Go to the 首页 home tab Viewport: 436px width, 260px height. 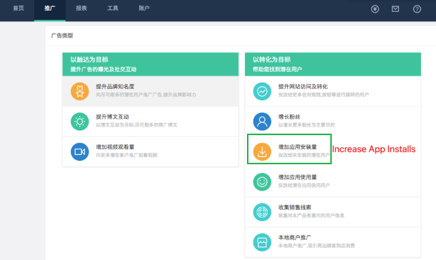pyautogui.click(x=19, y=8)
